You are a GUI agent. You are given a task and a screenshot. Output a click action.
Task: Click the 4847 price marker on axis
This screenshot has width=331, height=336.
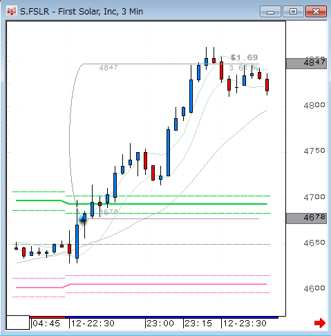(x=306, y=64)
